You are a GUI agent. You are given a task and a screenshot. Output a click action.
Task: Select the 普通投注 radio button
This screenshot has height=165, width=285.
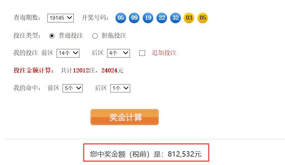click(x=52, y=36)
